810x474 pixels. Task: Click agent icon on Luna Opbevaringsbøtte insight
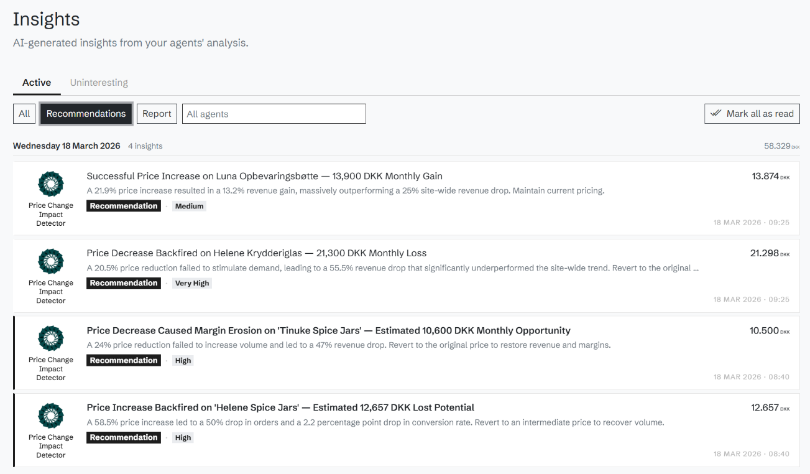coord(50,184)
